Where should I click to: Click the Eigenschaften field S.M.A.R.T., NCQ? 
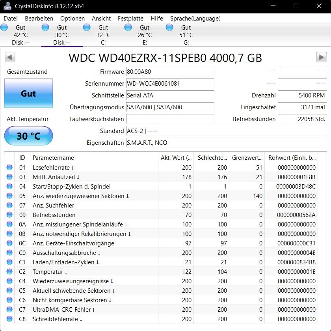click(226, 143)
